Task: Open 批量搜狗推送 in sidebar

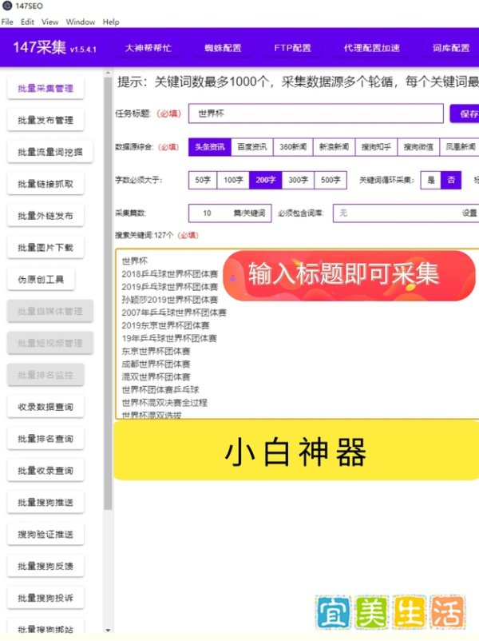Action: pyautogui.click(x=46, y=503)
